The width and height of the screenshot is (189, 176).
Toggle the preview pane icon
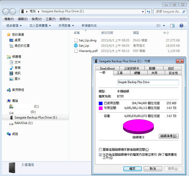point(172,26)
